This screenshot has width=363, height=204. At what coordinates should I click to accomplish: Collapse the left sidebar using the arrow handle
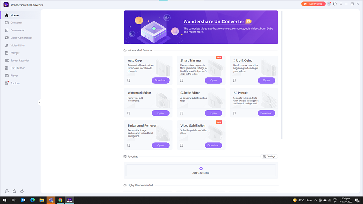40,102
